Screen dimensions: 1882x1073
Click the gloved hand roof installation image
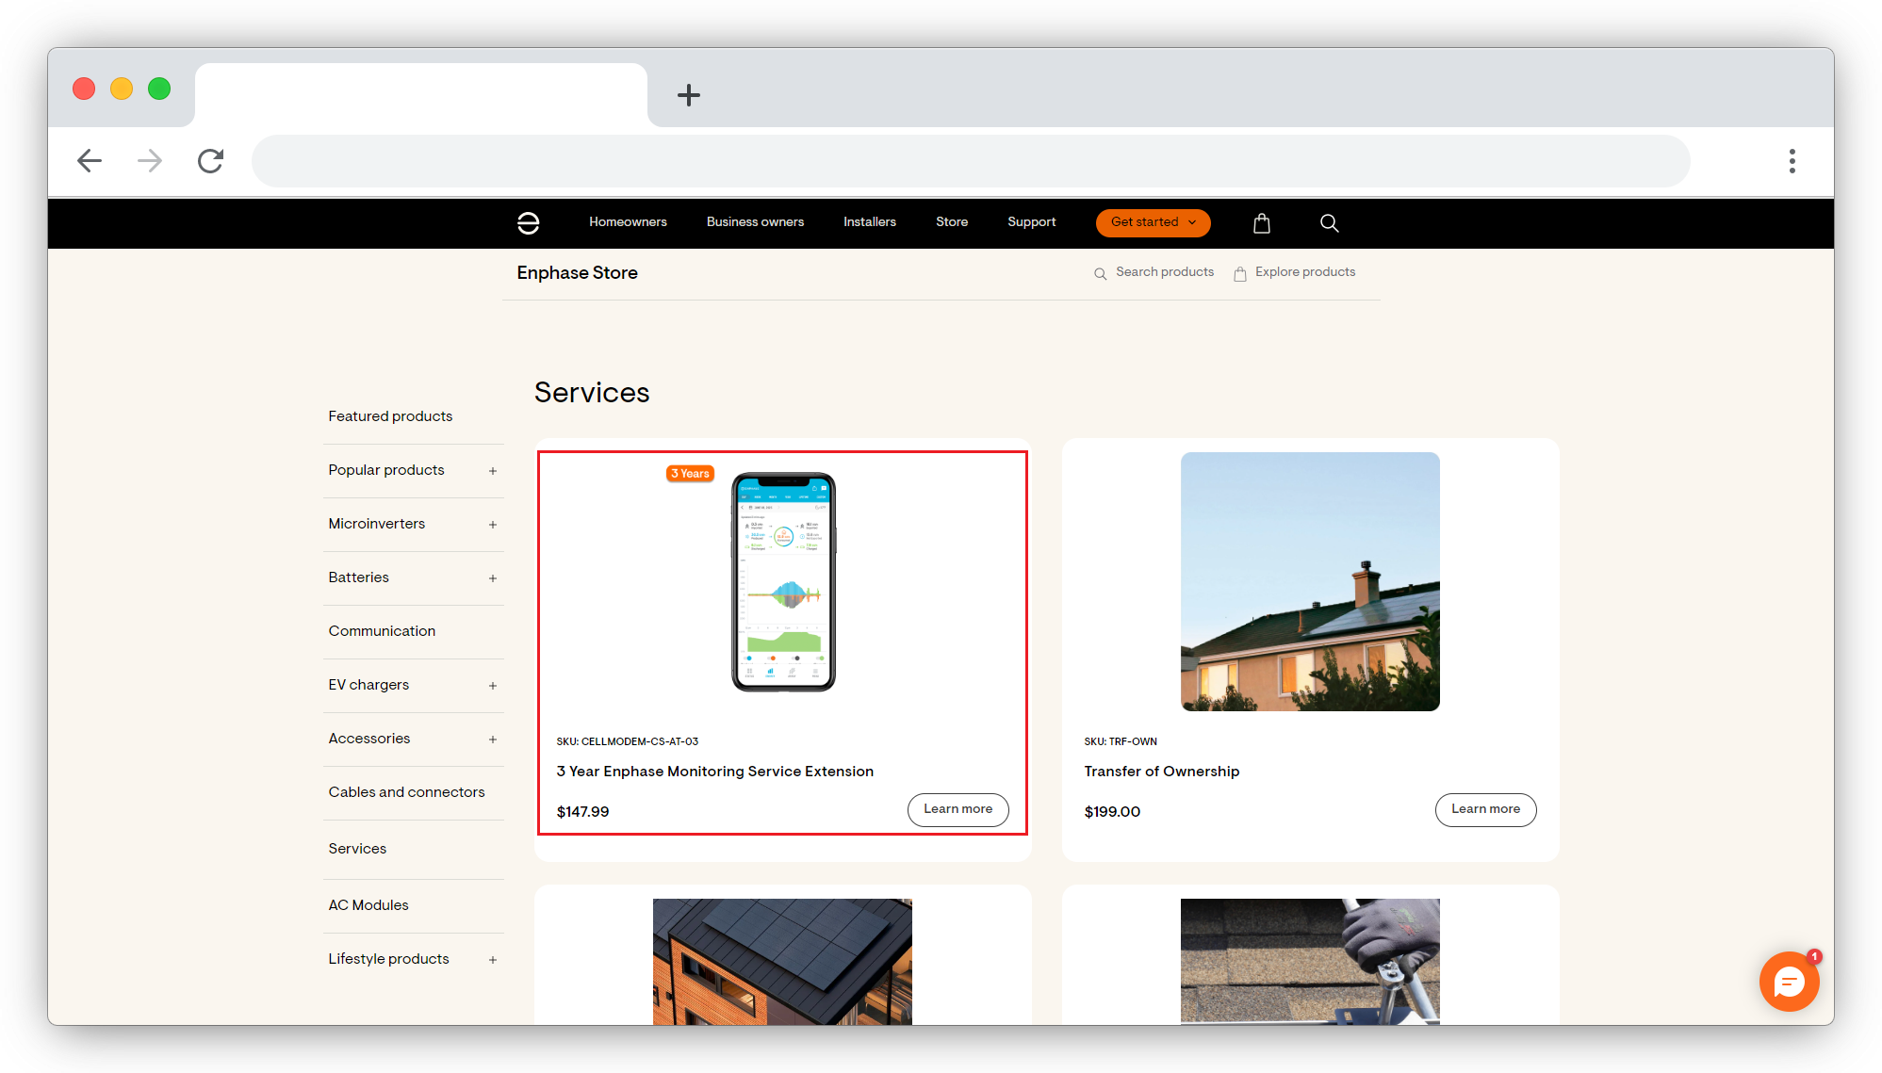1310,961
